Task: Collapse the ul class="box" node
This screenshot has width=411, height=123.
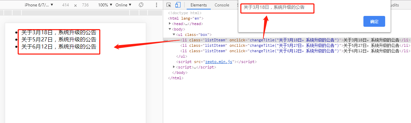Action: click(174, 35)
